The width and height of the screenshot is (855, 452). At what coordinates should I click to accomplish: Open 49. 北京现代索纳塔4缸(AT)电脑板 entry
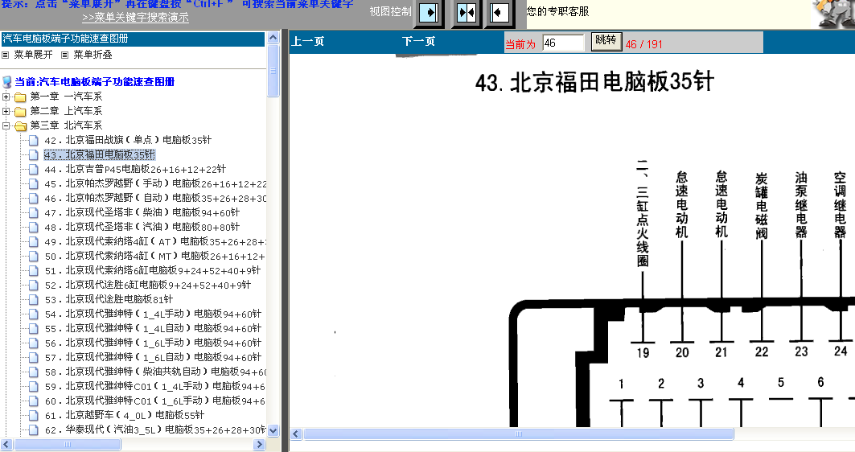(155, 241)
